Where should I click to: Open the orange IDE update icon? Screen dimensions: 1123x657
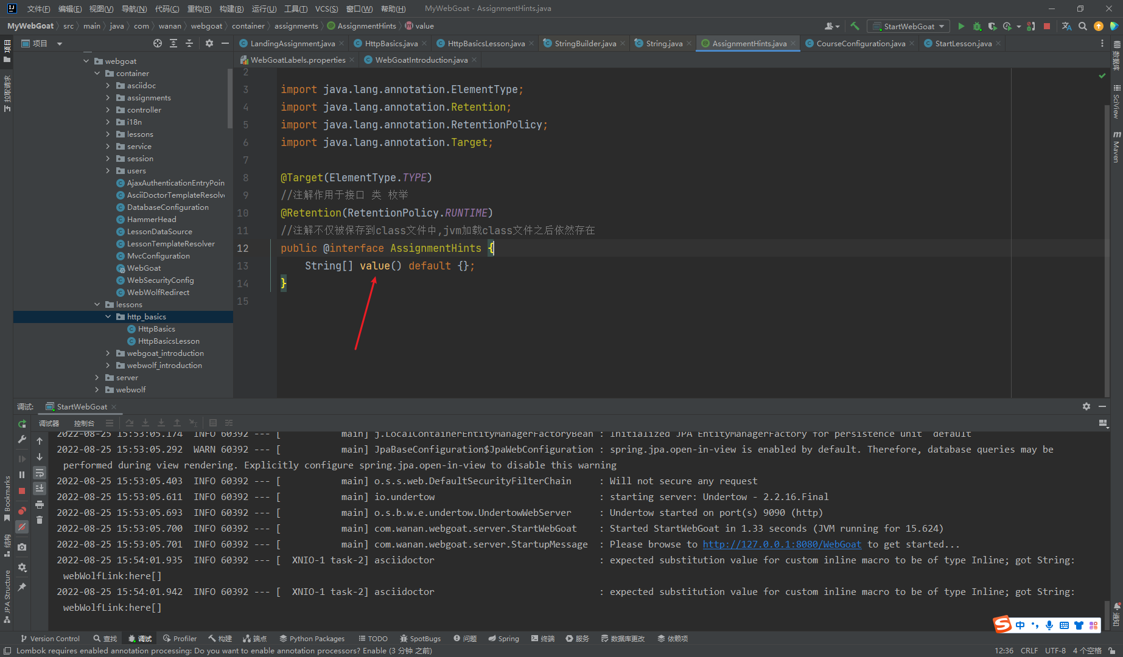pyautogui.click(x=1099, y=26)
